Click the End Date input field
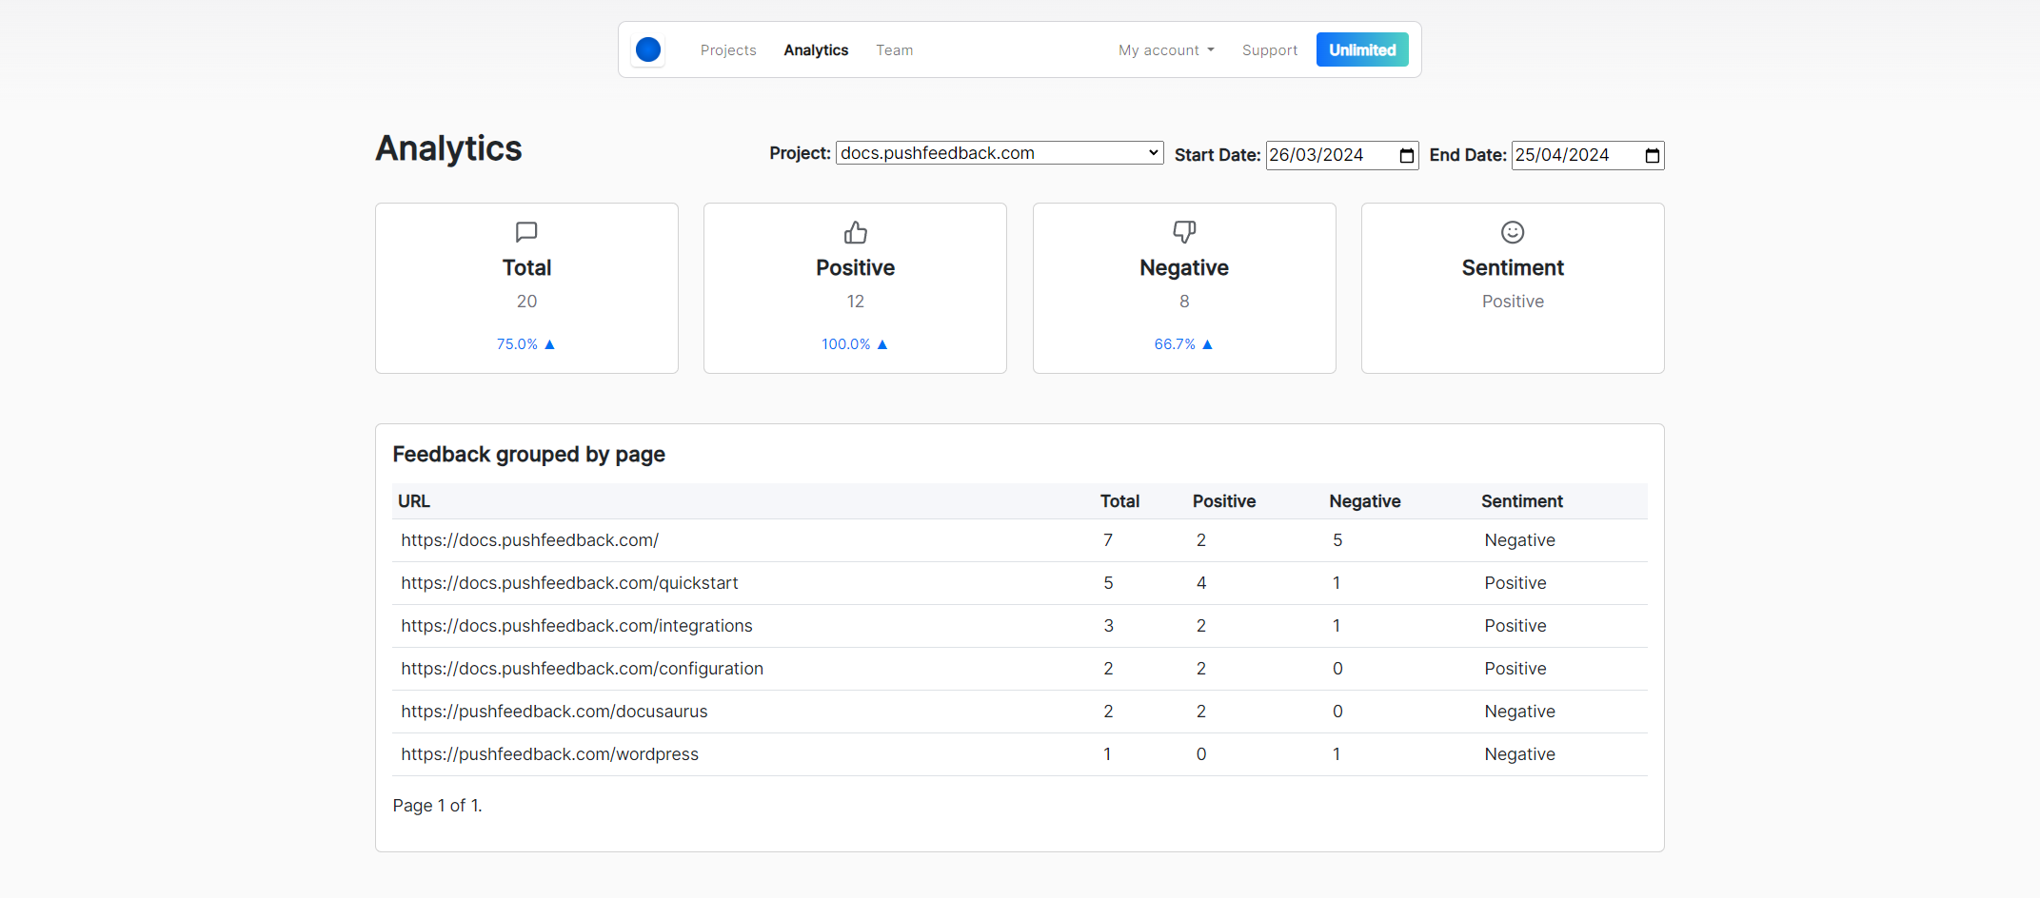 [x=1588, y=155]
